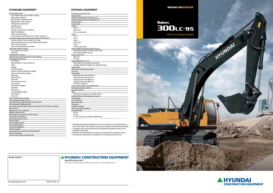The height and width of the screenshot is (193, 273).
Task: Click 'Centralized monitoring' line
Action: pyautogui.click(x=17, y=59)
